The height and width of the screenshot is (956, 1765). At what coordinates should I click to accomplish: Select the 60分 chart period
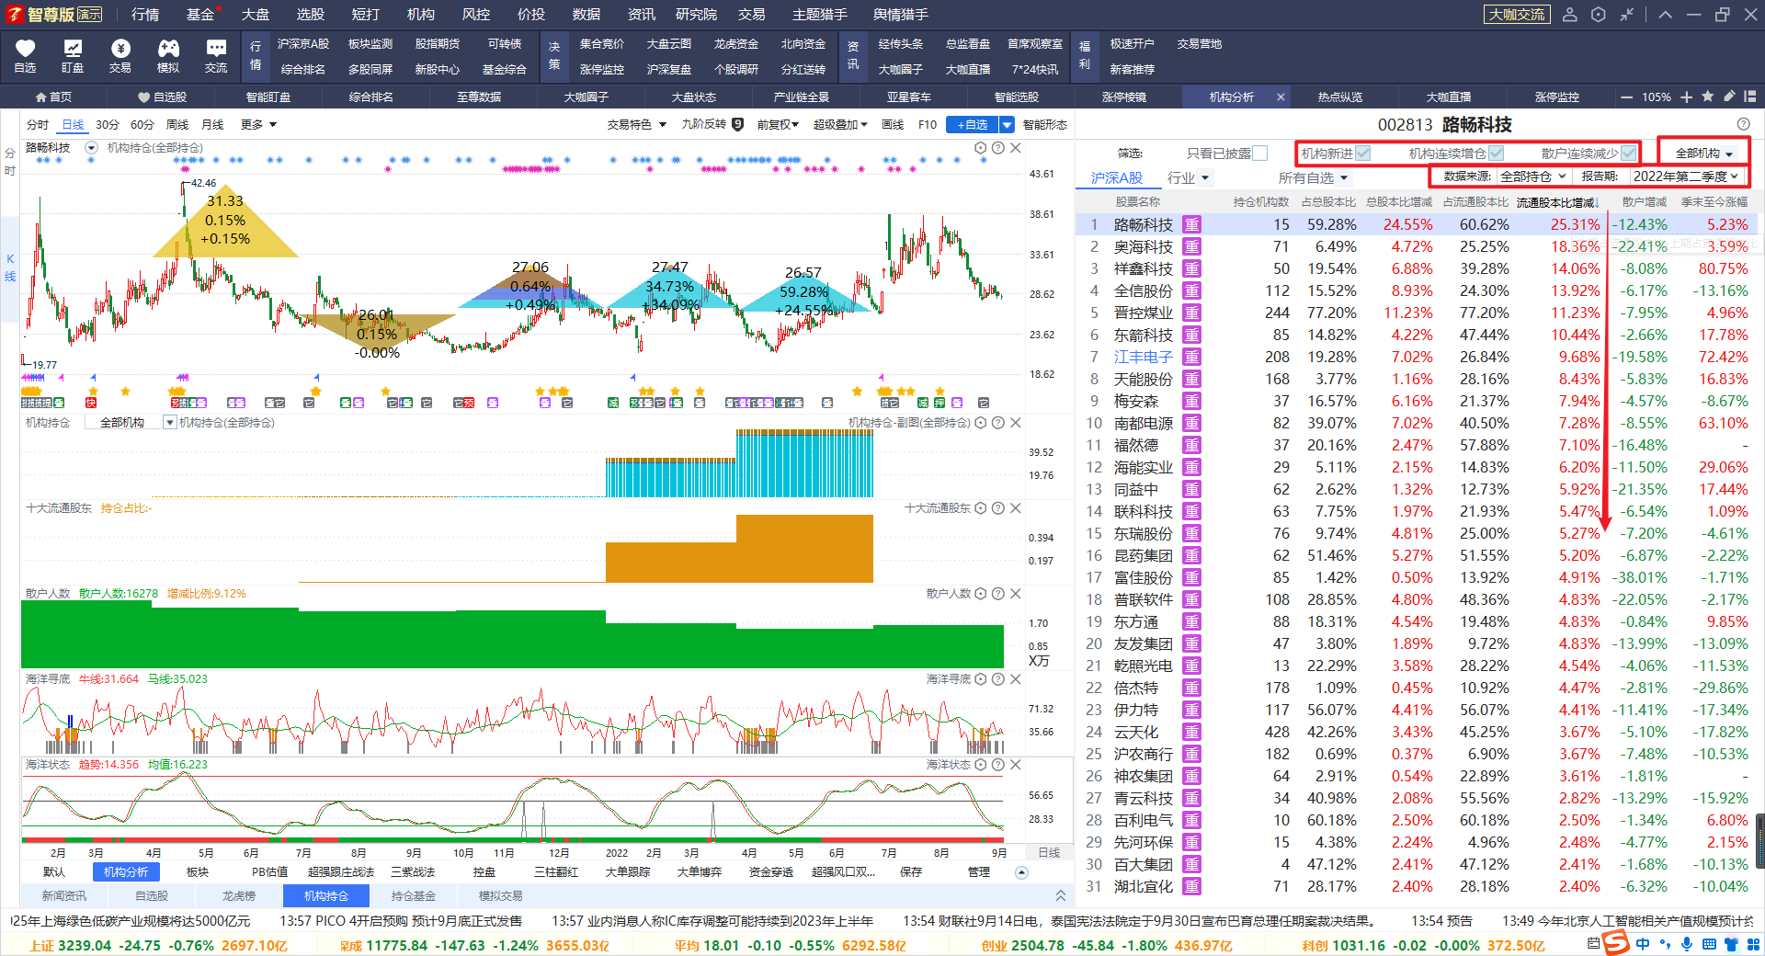(x=142, y=124)
